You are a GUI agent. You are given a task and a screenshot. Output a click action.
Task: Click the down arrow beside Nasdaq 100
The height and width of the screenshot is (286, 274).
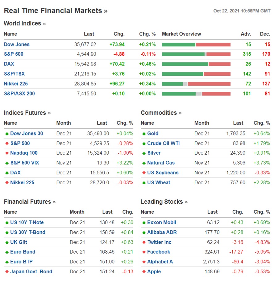point(7,153)
